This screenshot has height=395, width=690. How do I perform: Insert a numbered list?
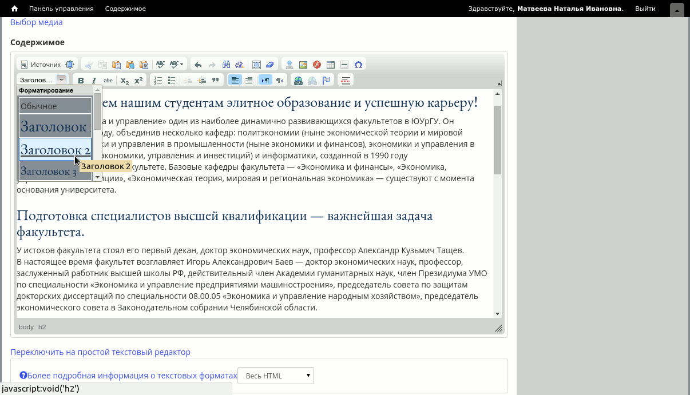[158, 81]
